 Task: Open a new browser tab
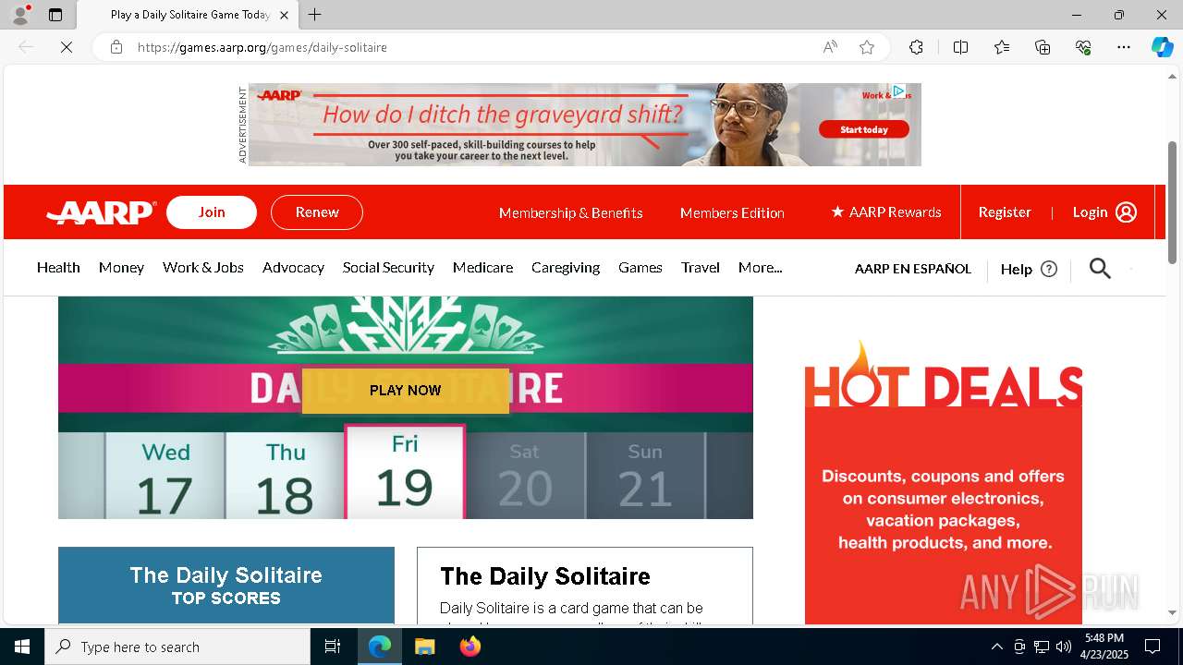click(x=315, y=15)
